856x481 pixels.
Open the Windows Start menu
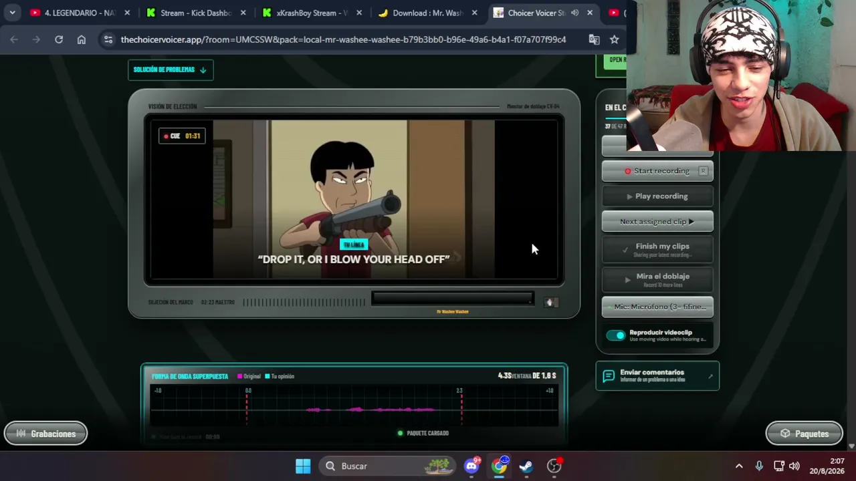tap(303, 466)
